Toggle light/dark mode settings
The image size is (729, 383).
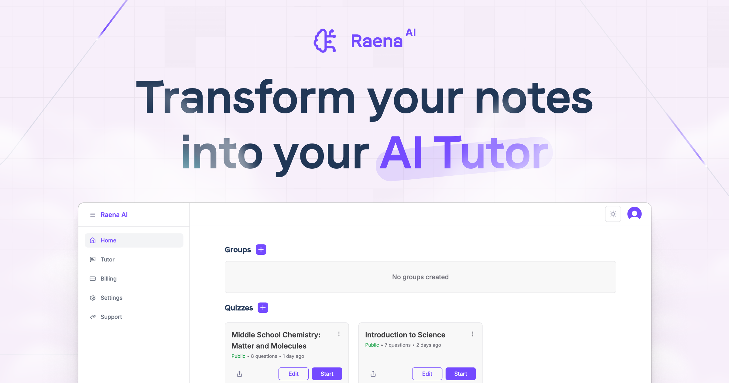(612, 215)
